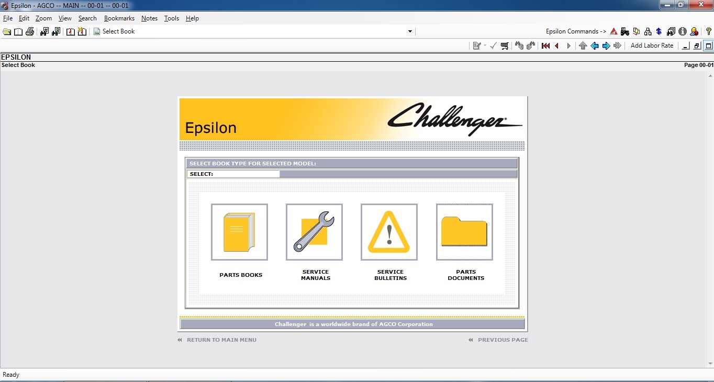The image size is (714, 382).
Task: Click the vertical scrollbar down arrow
Action: click(710, 364)
